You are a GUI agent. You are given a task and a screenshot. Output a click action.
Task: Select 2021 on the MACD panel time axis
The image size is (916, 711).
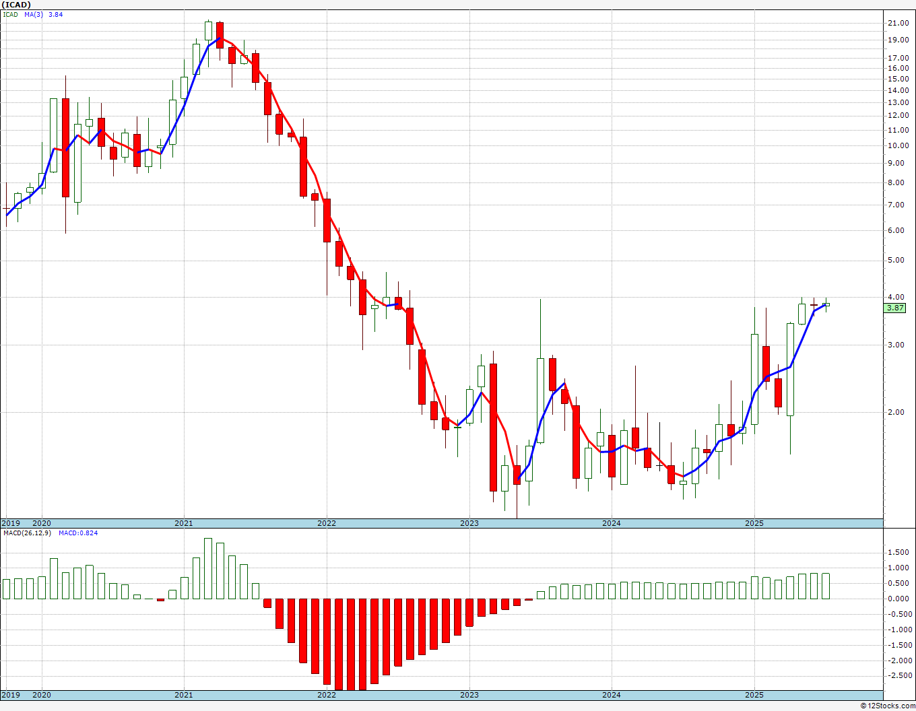[184, 695]
